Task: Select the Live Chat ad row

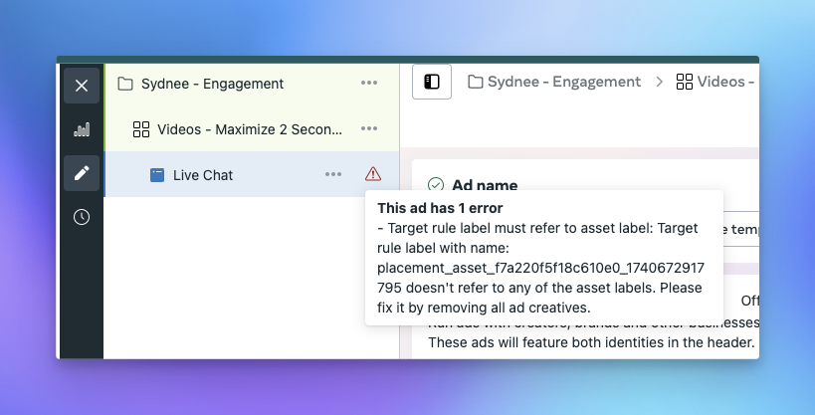Action: point(252,174)
